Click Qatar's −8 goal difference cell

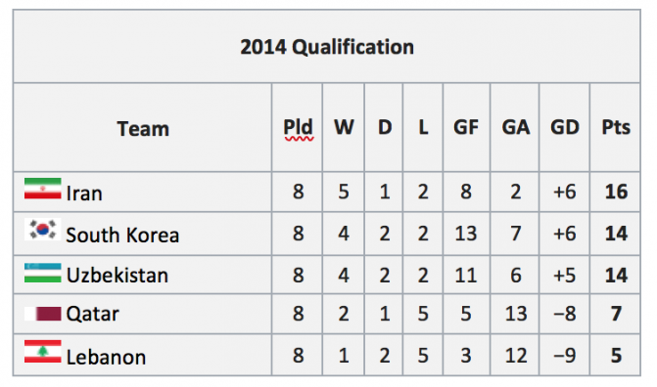pyautogui.click(x=565, y=314)
